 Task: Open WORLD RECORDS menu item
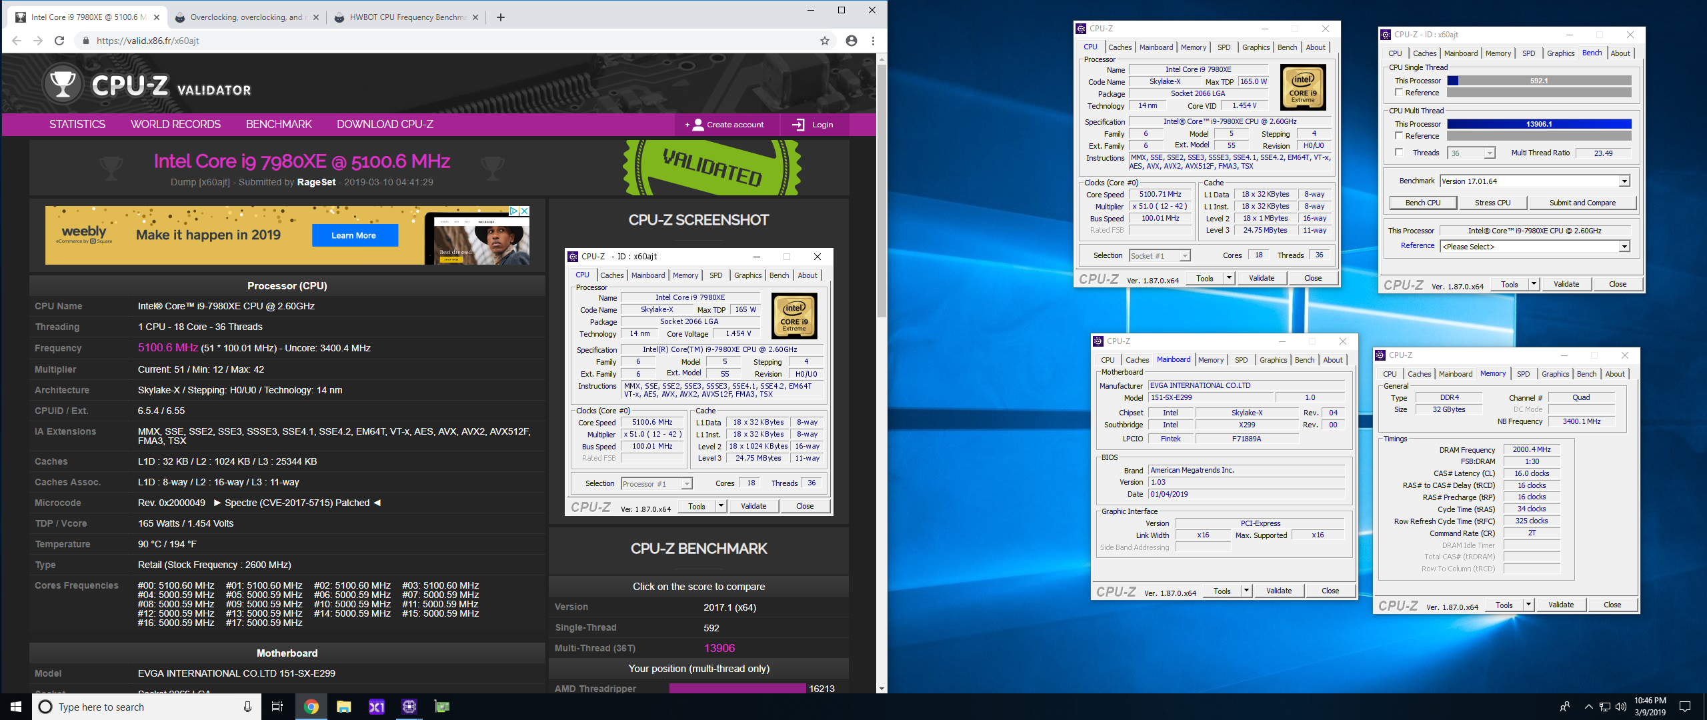175,125
